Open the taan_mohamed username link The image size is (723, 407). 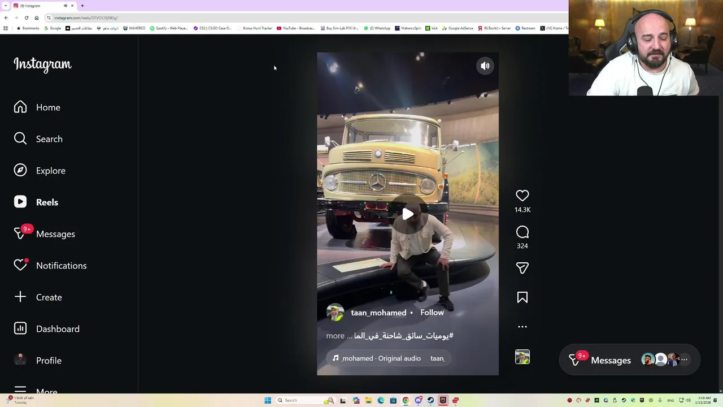point(378,313)
